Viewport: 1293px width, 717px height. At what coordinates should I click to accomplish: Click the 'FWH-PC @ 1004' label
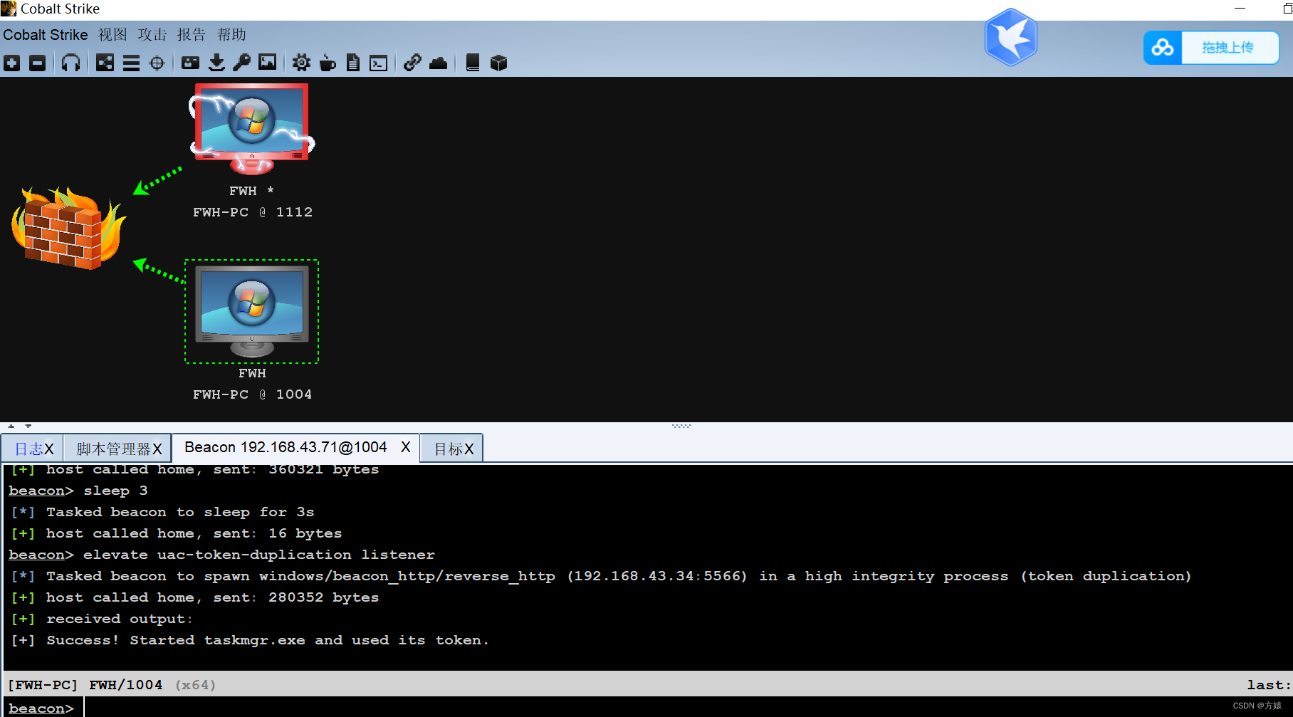[253, 394]
